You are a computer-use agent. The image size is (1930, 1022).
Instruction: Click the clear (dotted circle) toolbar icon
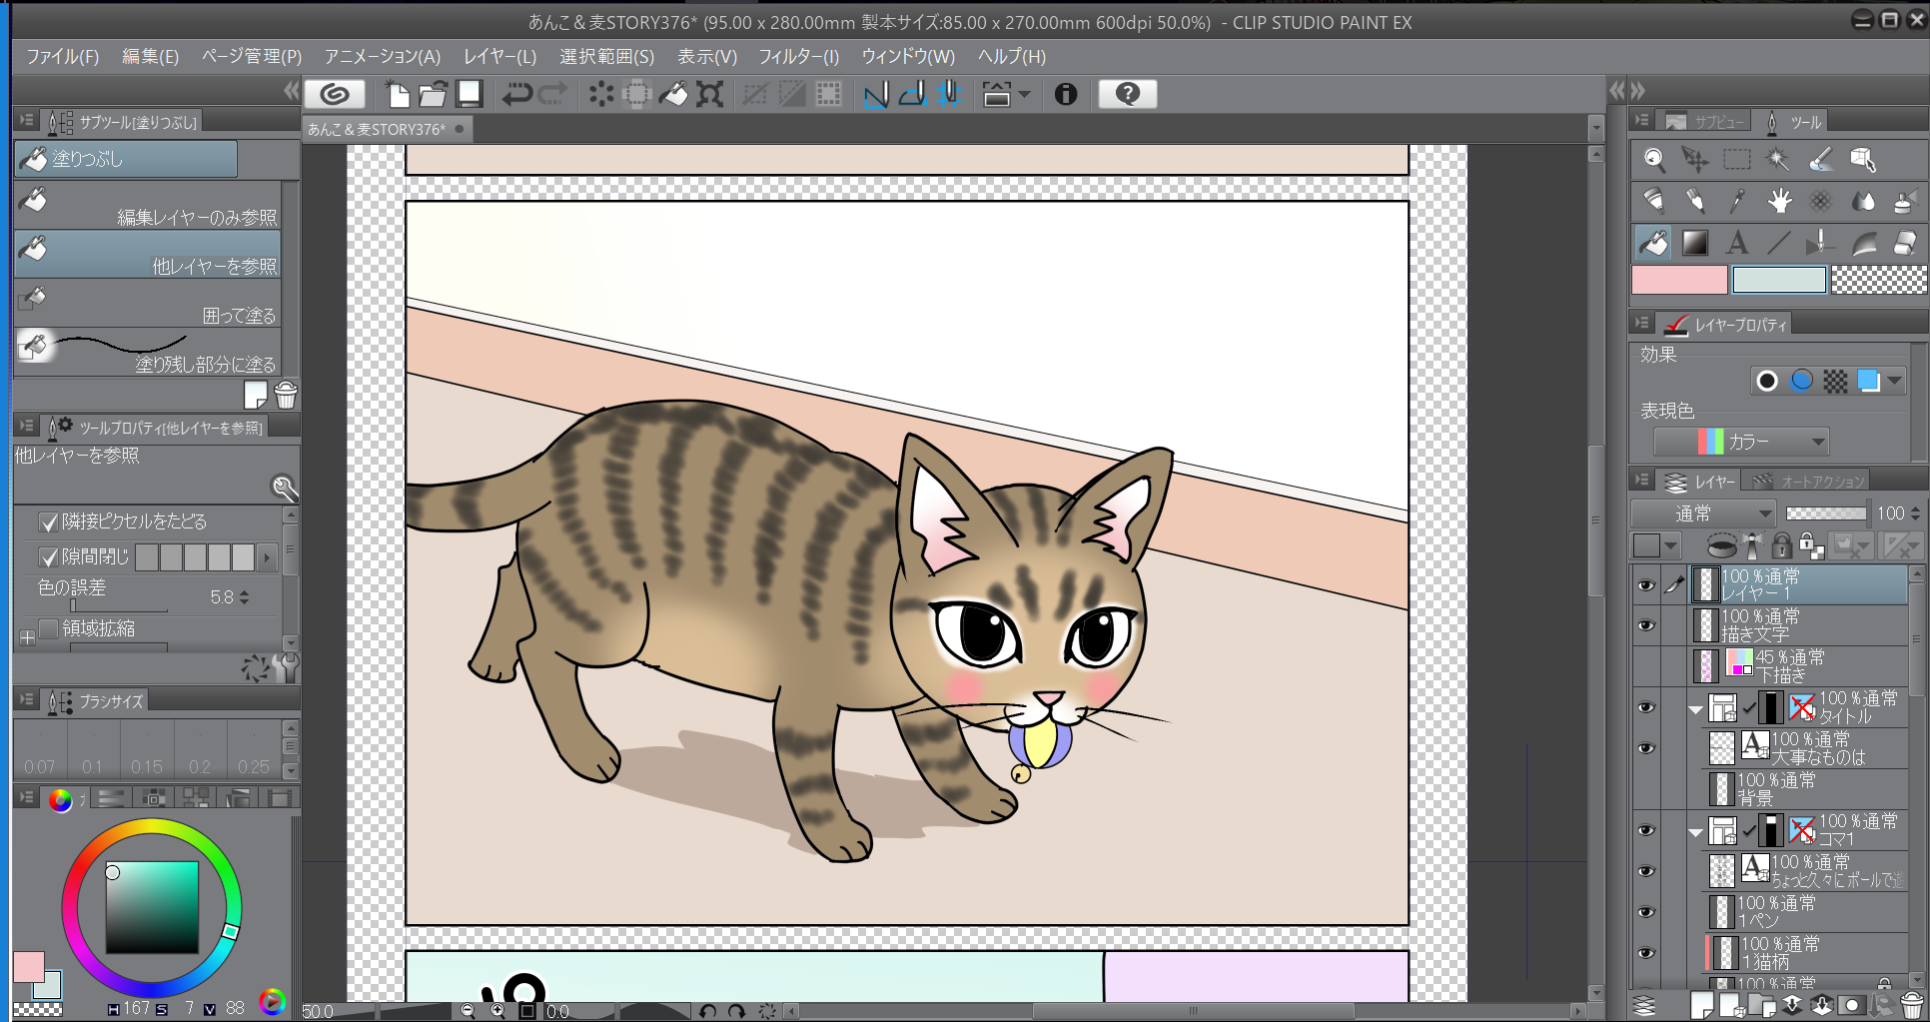[601, 94]
